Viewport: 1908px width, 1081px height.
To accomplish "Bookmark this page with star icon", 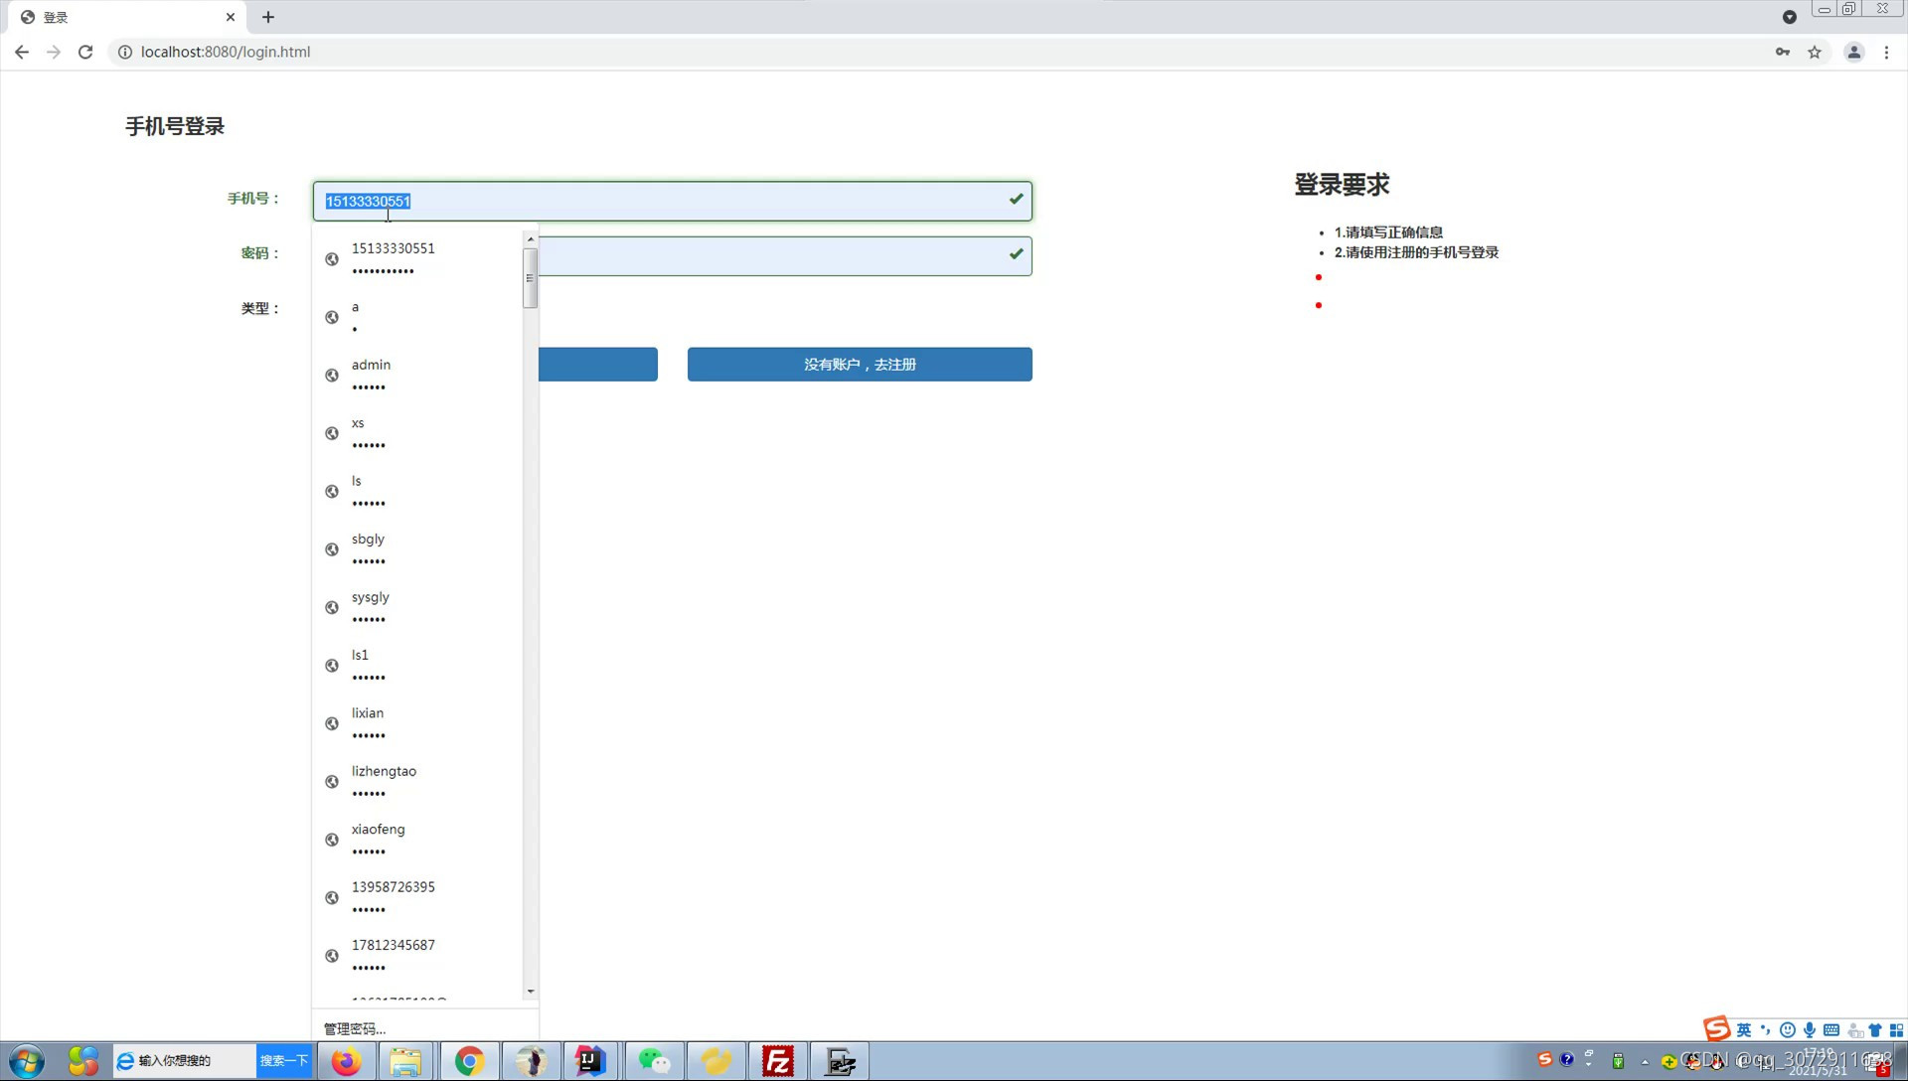I will 1815,52.
